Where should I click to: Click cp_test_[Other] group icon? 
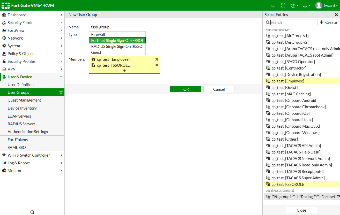tap(268, 139)
